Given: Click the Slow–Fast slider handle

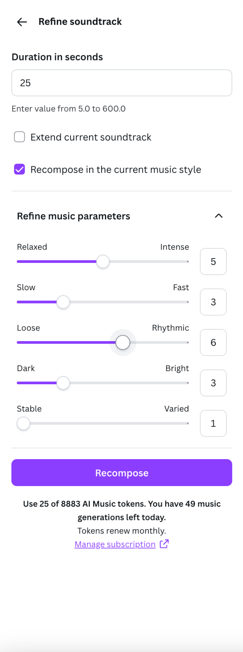Looking at the screenshot, I should (x=63, y=302).
